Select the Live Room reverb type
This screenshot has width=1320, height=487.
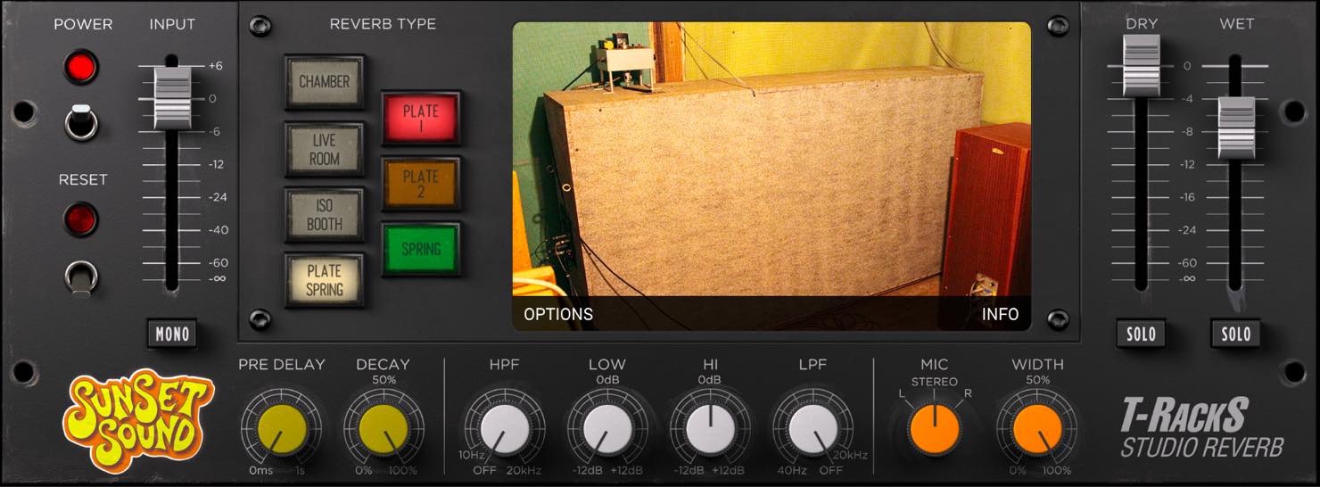click(325, 149)
